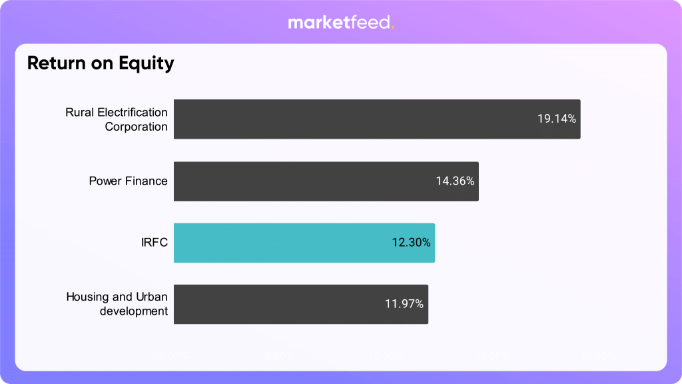Click the faint 15.00% axis tick
682x384 pixels.
pos(493,355)
